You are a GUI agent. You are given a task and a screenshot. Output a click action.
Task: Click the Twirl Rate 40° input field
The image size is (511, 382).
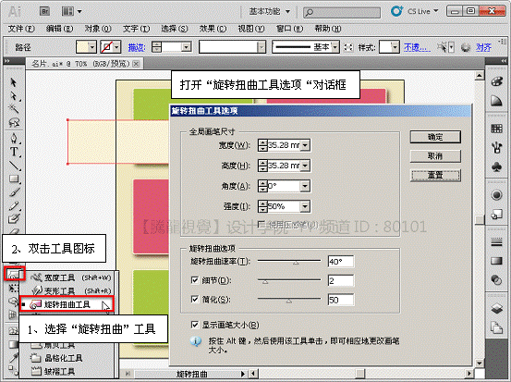[x=341, y=262]
